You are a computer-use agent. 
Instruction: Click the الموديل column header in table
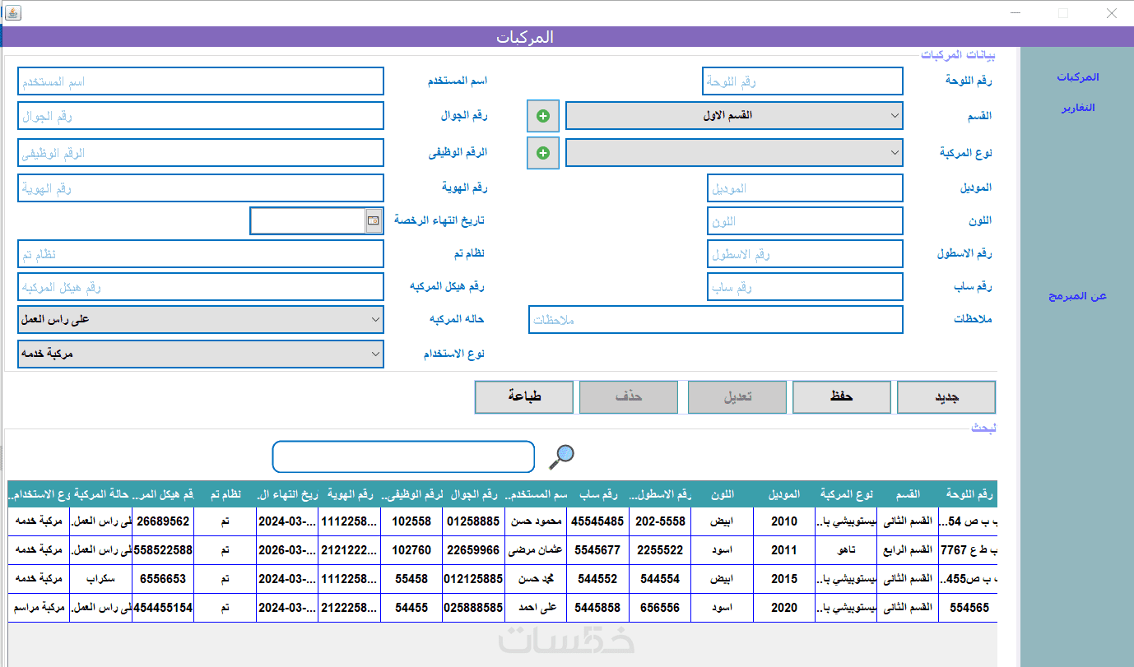click(x=784, y=494)
